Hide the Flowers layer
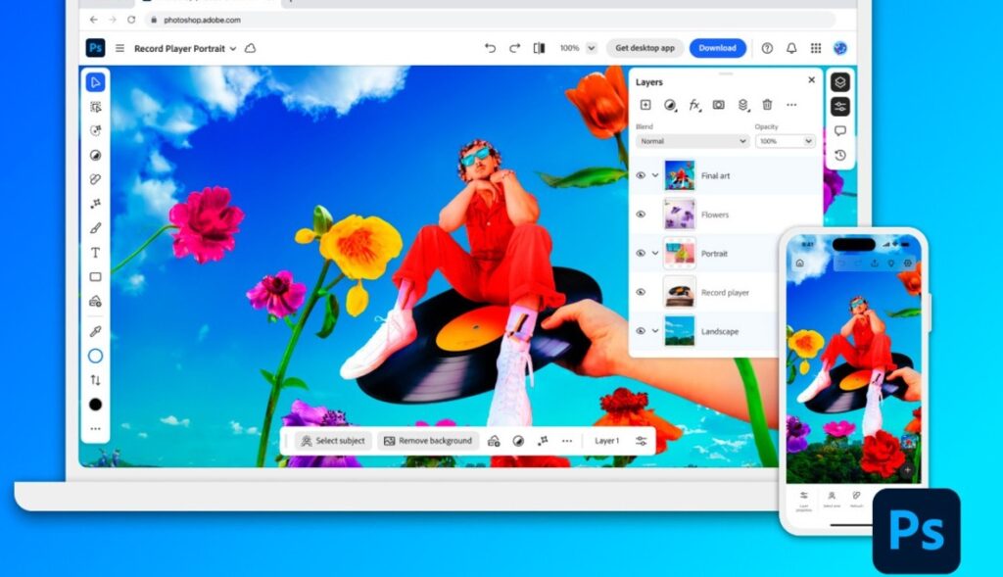This screenshot has height=577, width=1003. [x=643, y=213]
